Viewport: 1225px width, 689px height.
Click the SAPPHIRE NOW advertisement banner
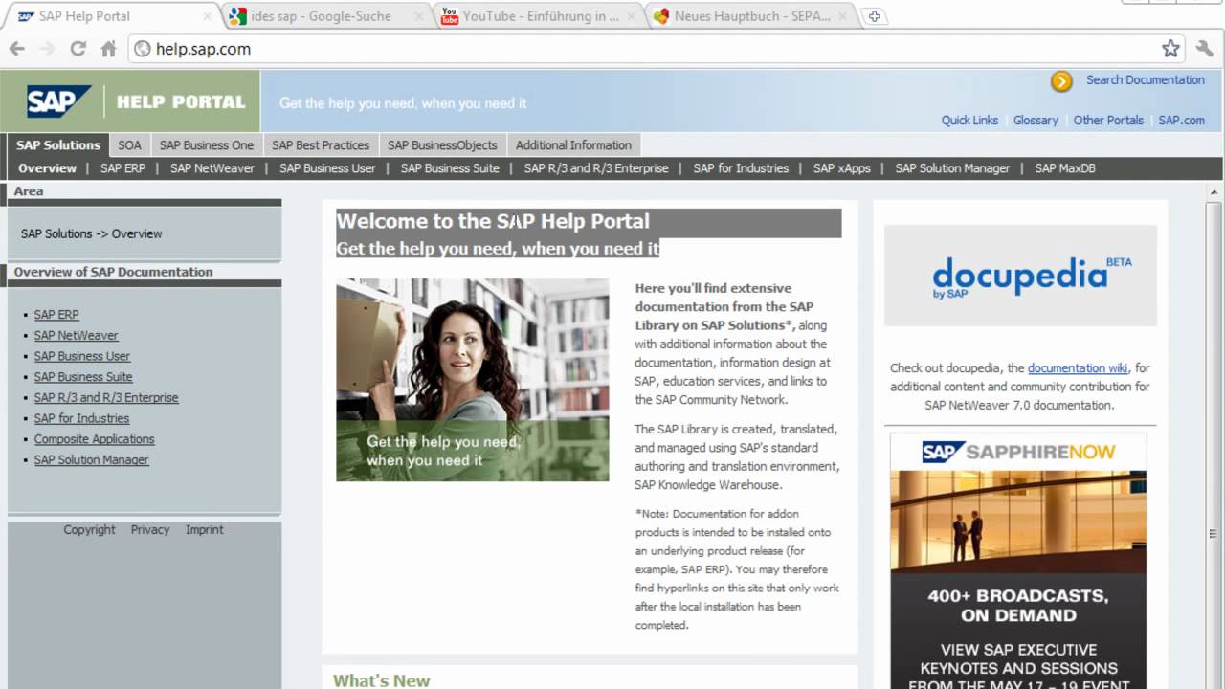click(1018, 561)
